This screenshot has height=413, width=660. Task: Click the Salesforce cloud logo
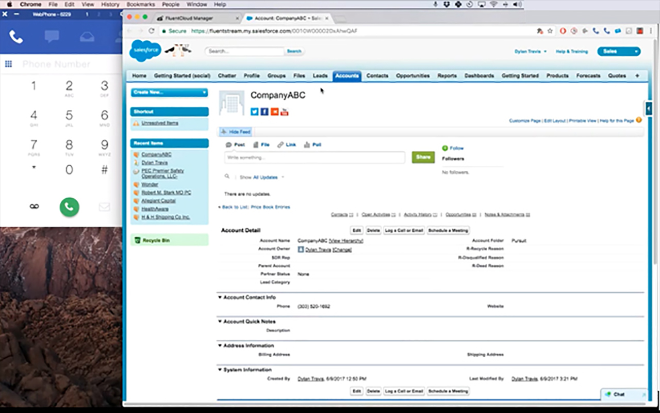point(145,51)
